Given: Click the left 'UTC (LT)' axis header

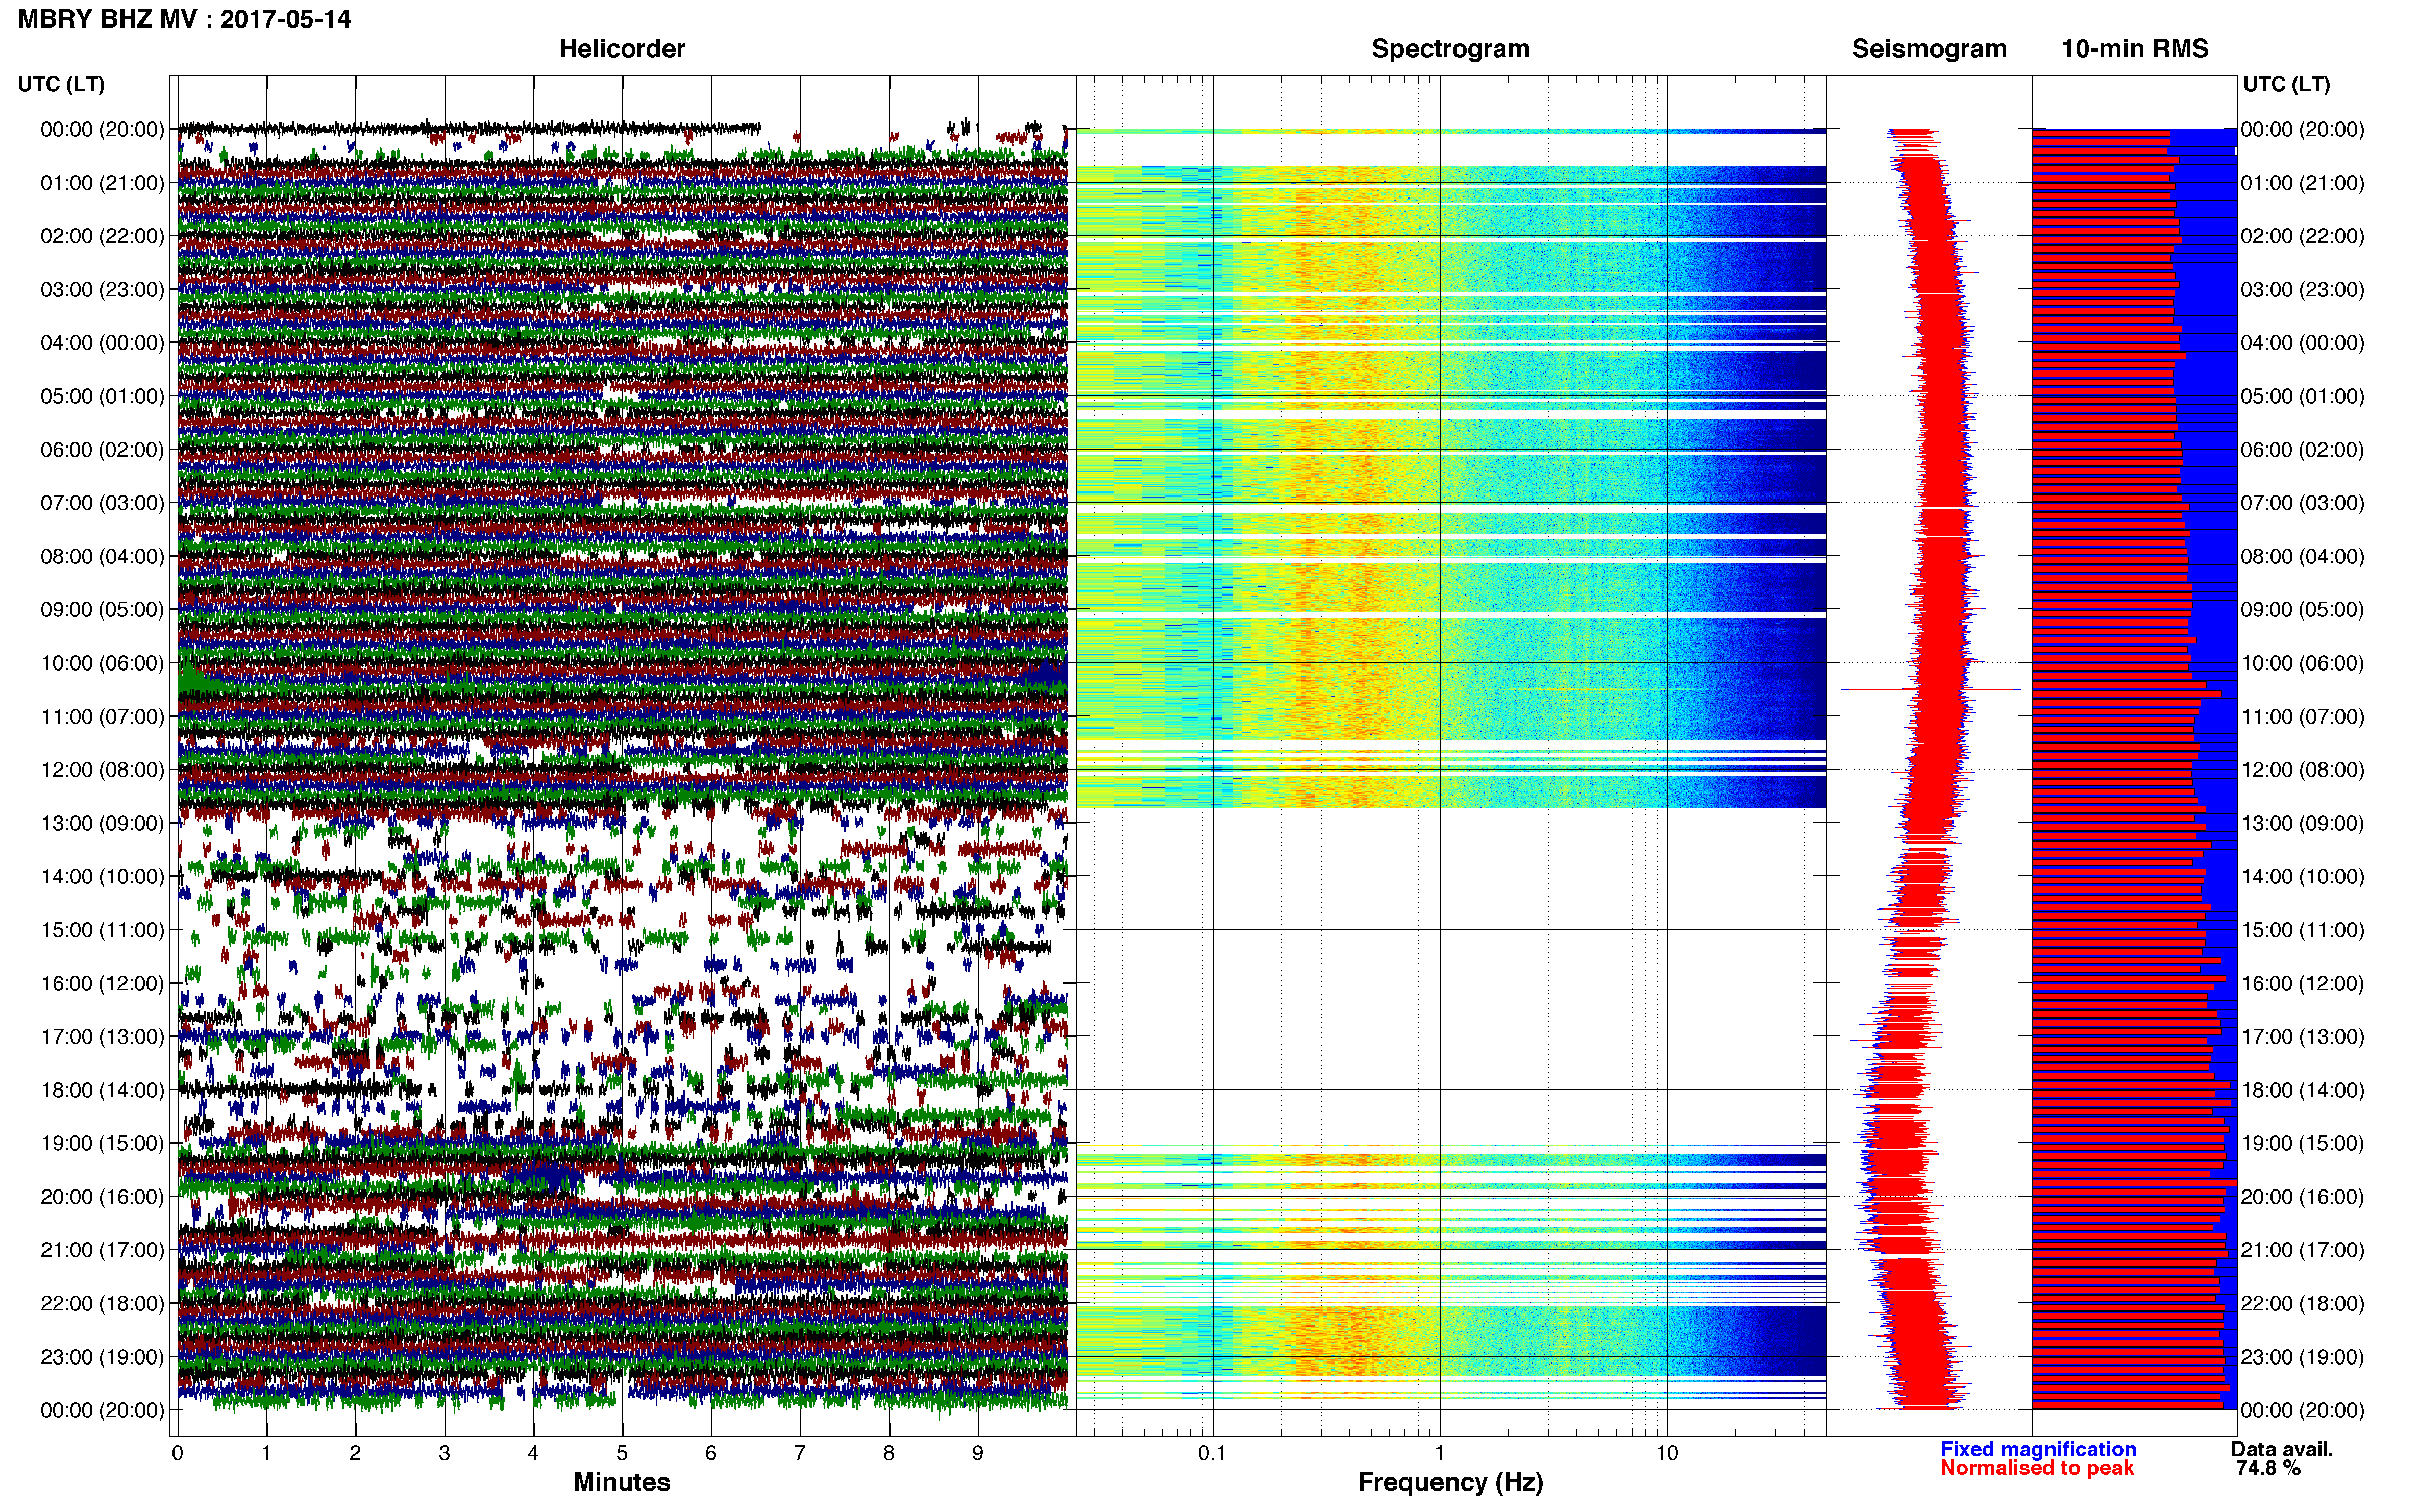Looking at the screenshot, I should (x=61, y=84).
